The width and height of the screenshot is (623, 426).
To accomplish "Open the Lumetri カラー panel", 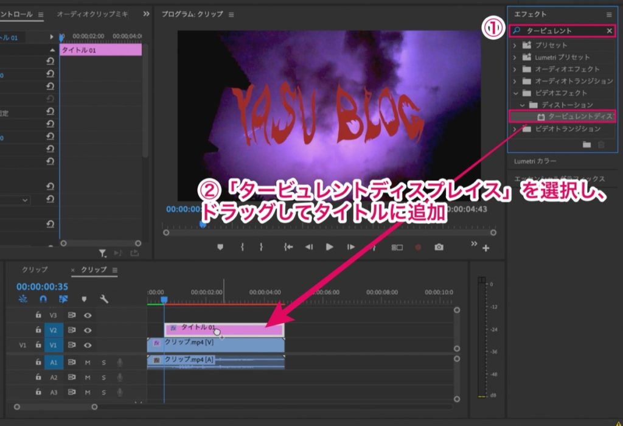I will click(x=535, y=161).
